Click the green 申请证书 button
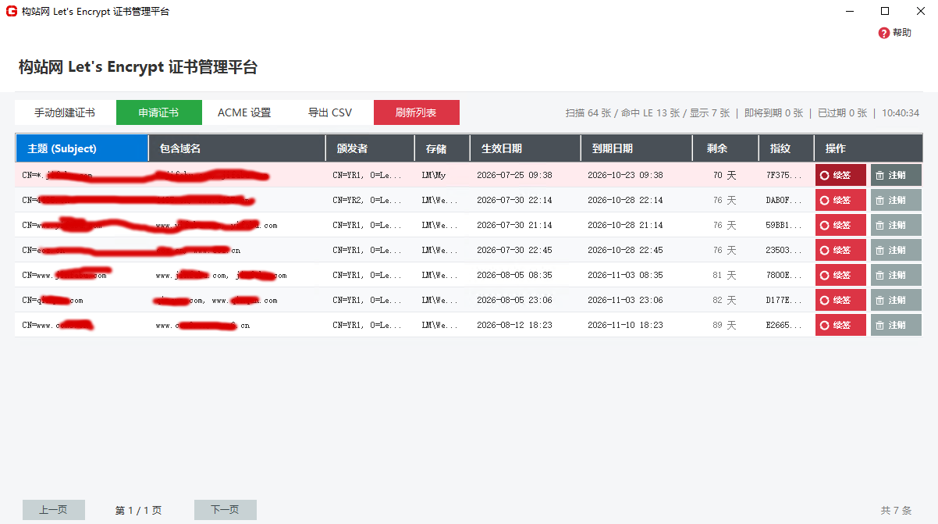Screen dimensions: 938x524 point(159,112)
